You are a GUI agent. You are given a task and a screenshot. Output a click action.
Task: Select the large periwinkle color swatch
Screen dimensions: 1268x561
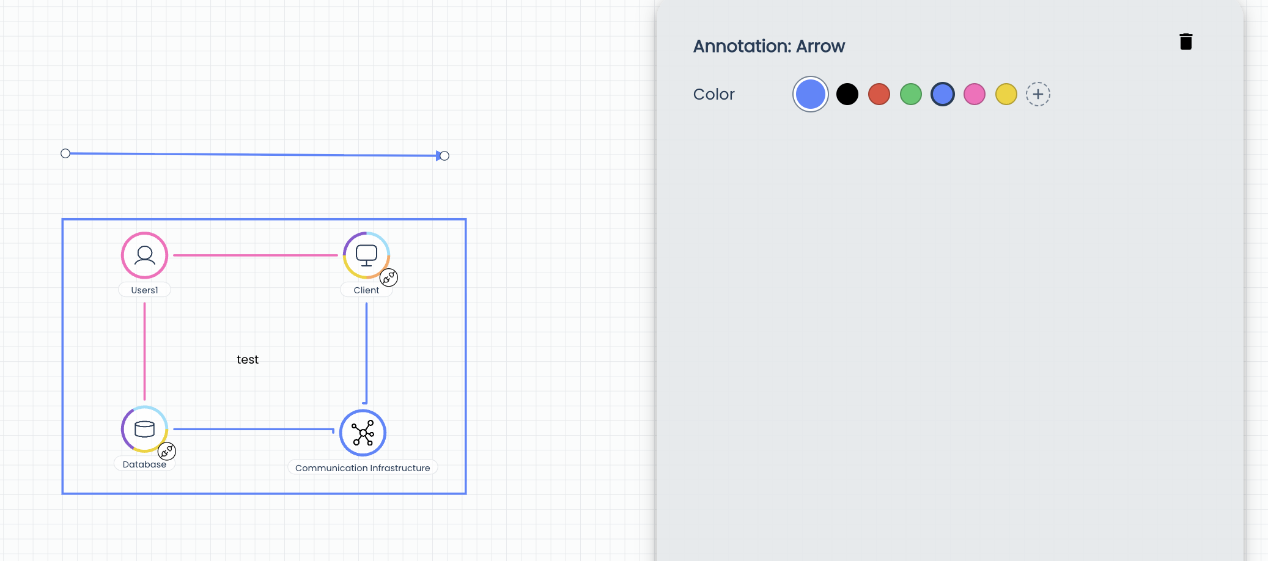click(811, 95)
